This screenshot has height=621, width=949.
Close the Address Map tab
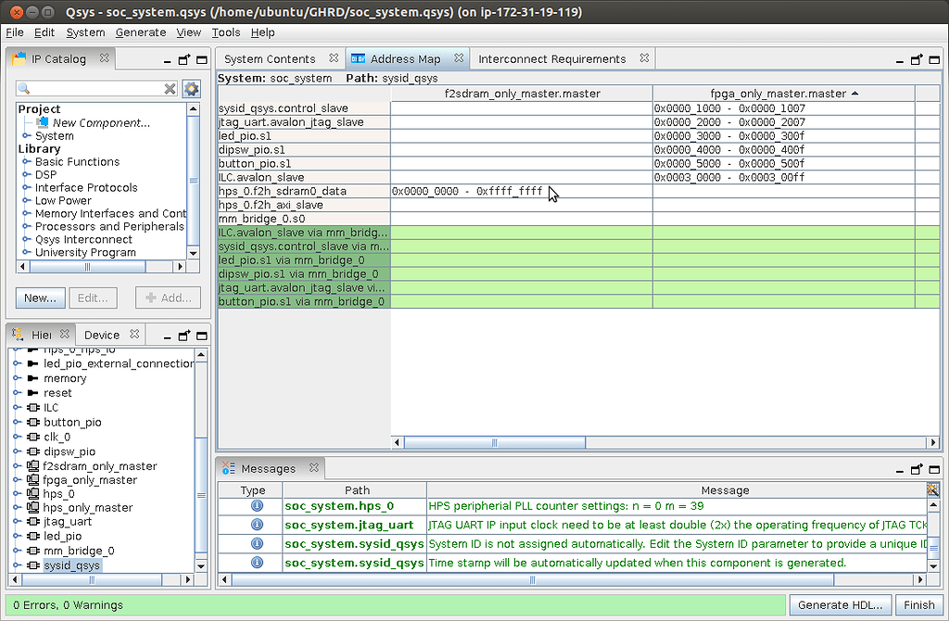[459, 58]
